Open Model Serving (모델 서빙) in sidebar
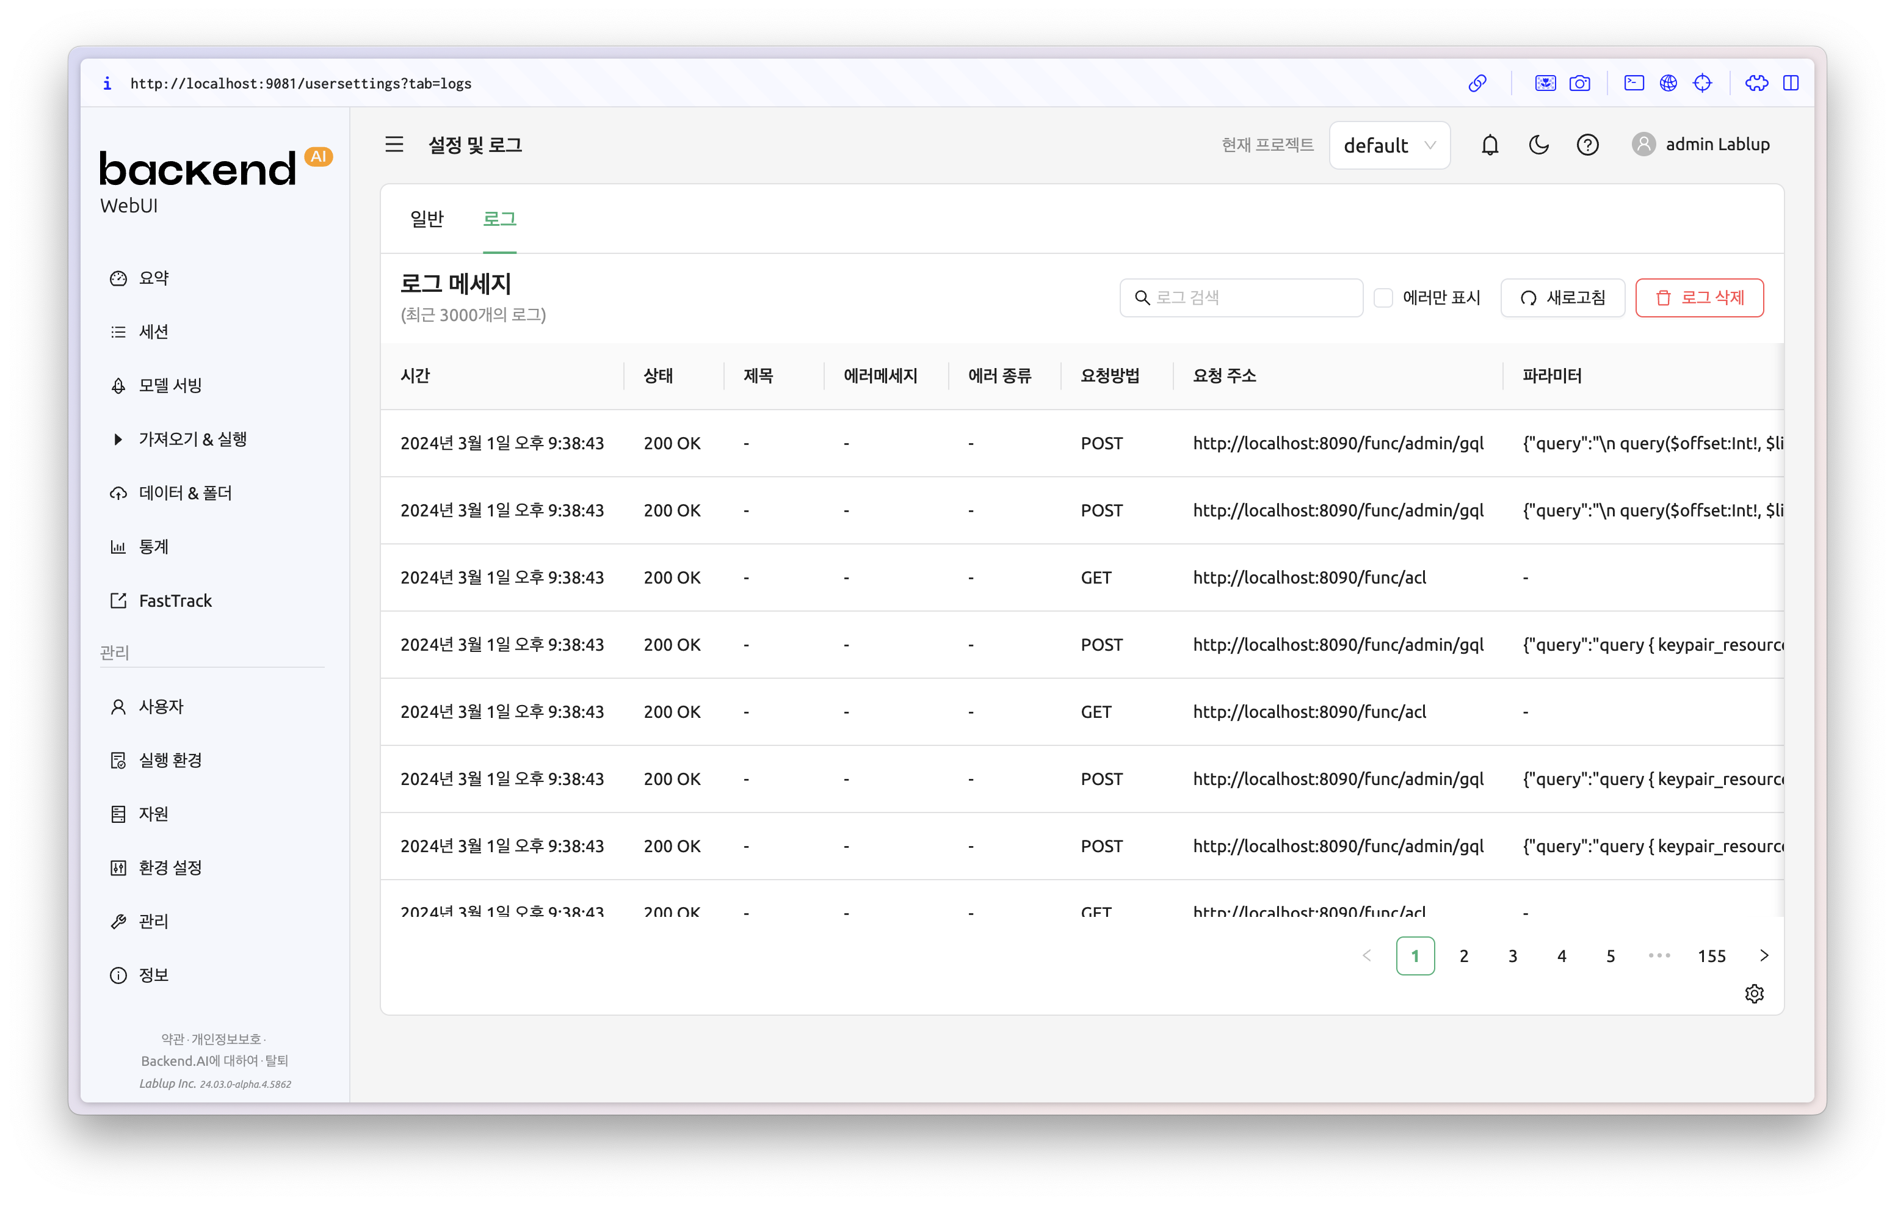Screen dimensions: 1895x1205 (170, 385)
